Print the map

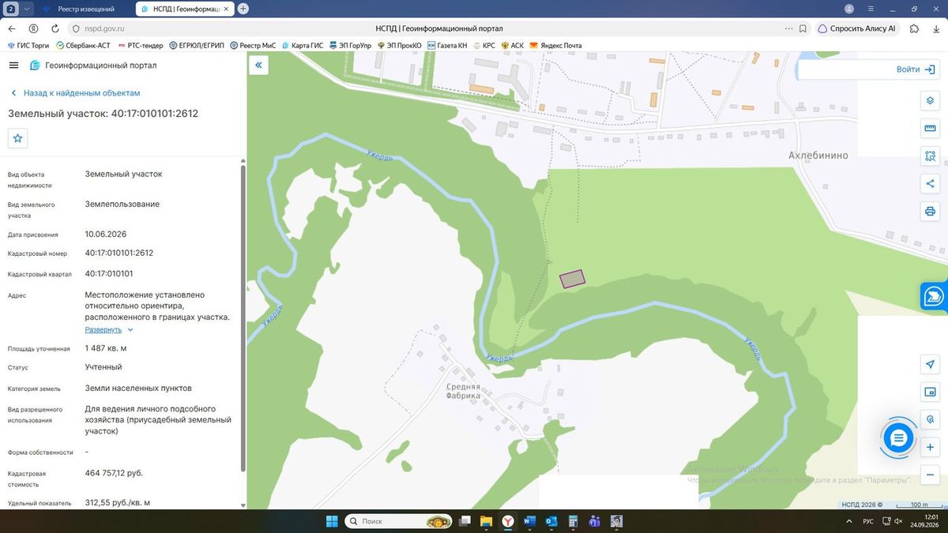click(x=930, y=212)
